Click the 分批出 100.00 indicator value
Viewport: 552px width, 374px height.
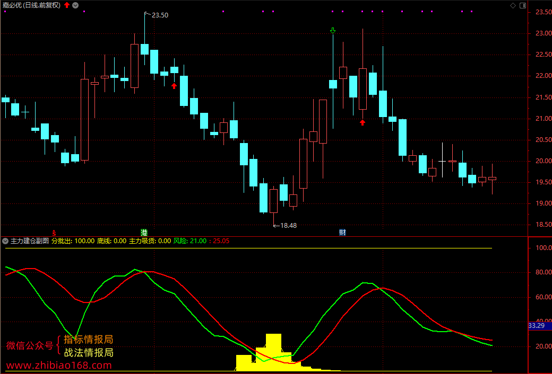[73, 241]
